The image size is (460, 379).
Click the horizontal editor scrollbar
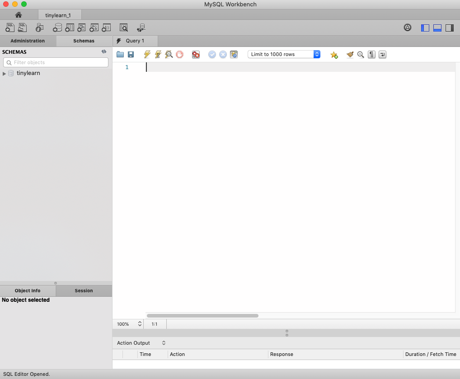tap(202, 316)
